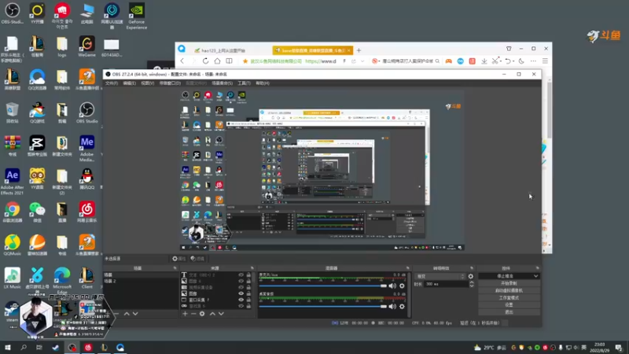Pop out the 来源 dock panel

(252, 267)
